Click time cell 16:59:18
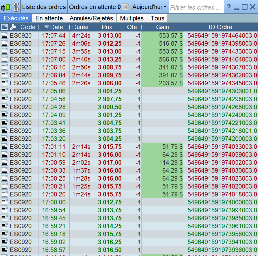 54,234
